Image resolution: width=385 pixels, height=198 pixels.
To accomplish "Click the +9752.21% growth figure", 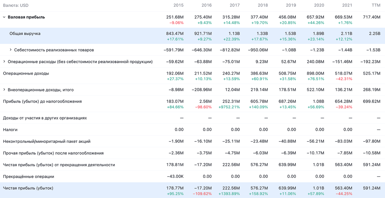I will coord(228,107).
